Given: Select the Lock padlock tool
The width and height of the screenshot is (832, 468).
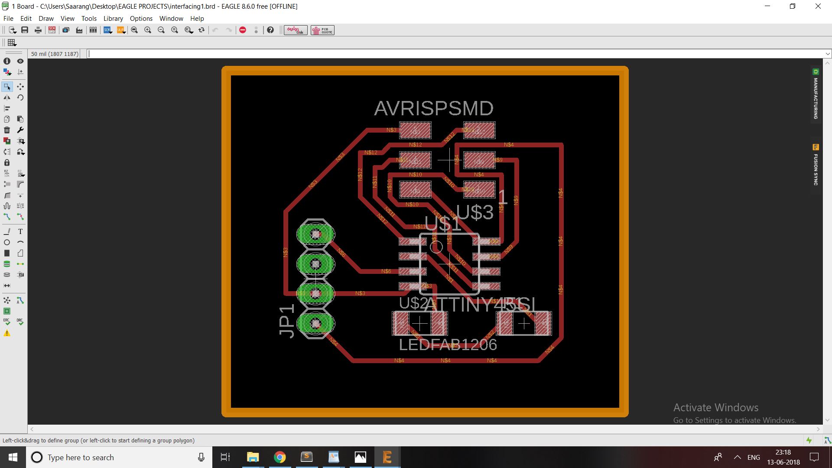Looking at the screenshot, I should (7, 162).
